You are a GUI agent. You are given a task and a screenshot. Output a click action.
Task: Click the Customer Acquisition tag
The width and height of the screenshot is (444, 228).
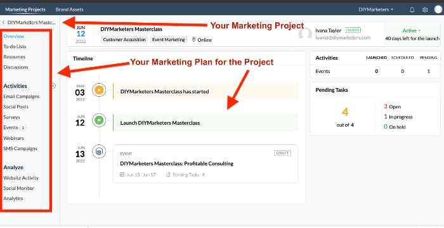[x=124, y=40]
